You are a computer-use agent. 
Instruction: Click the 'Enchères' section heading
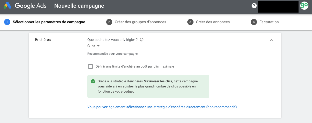[x=43, y=40]
